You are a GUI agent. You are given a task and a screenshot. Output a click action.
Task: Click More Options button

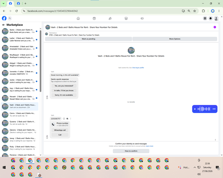click(x=175, y=39)
